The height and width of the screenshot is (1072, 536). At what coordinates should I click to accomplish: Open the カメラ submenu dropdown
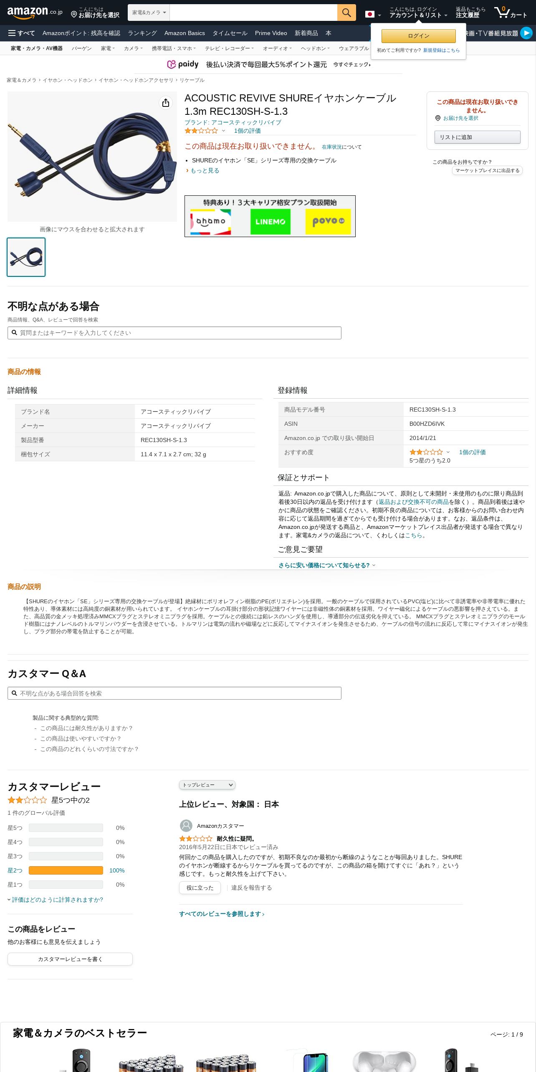point(133,48)
